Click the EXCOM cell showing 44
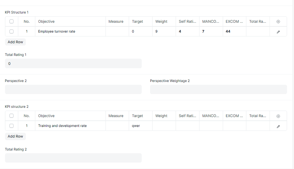 [234, 31]
